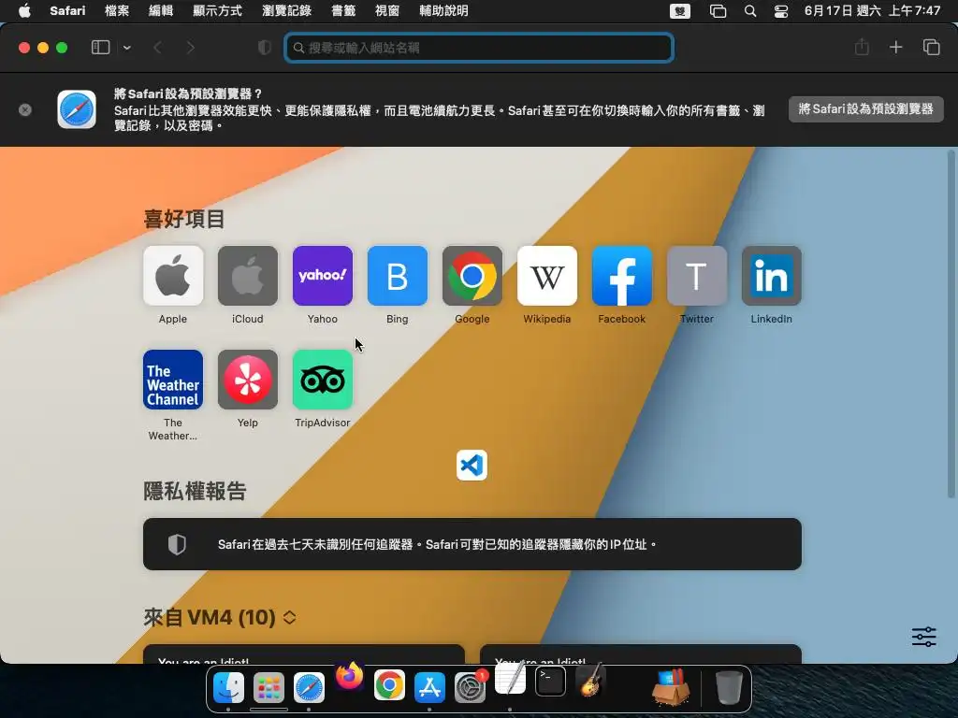
Task: Open System Settings from the Dock
Action: click(x=470, y=687)
